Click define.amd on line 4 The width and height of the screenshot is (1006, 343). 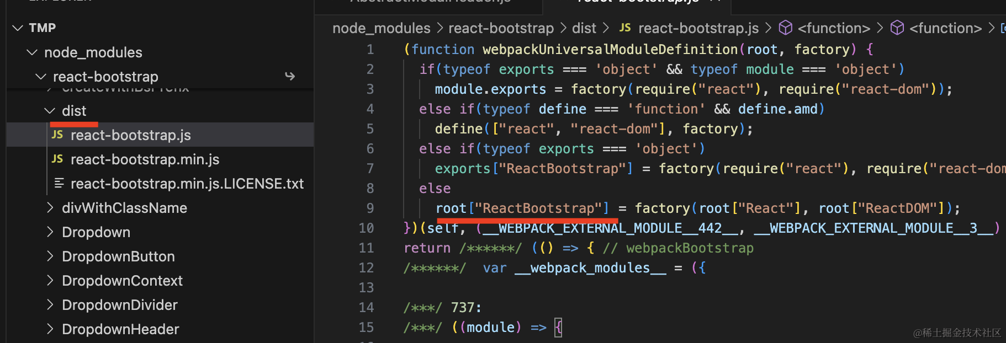click(778, 109)
